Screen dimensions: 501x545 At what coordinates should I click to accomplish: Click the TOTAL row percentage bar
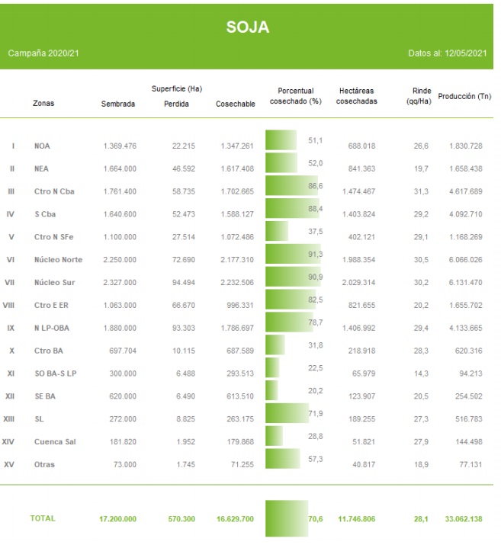(x=286, y=518)
